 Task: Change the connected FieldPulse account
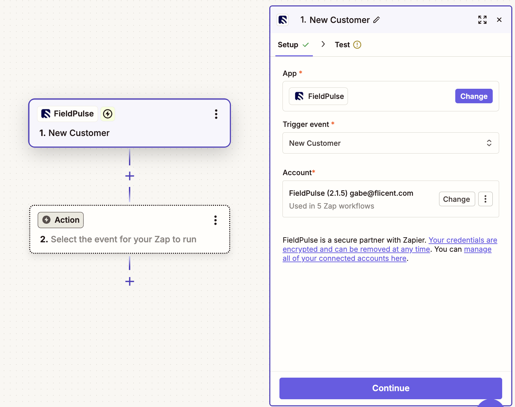click(457, 199)
